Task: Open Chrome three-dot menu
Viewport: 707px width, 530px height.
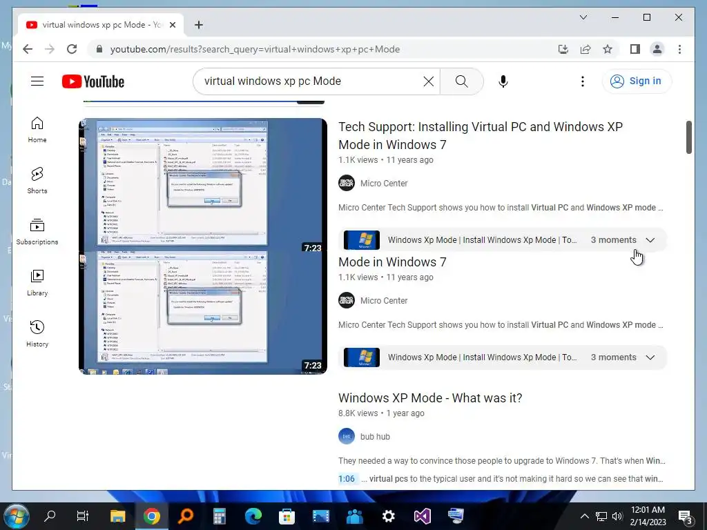Action: (679, 49)
